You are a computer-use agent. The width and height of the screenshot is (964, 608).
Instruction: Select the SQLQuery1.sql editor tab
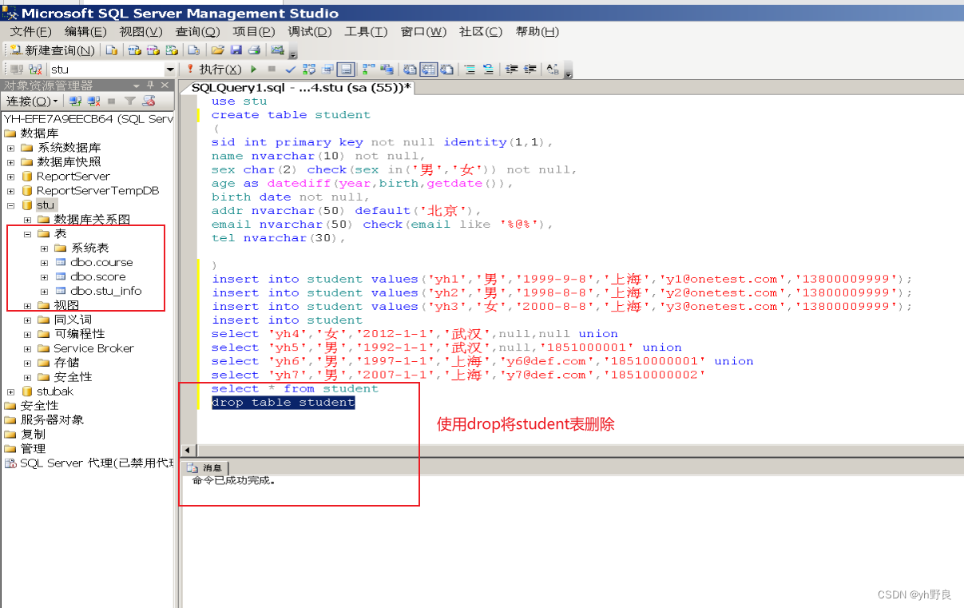[302, 87]
